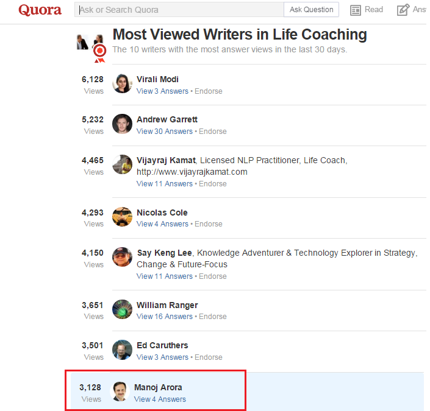Click the Quora logo
The width and height of the screenshot is (430, 411).
[x=40, y=10]
